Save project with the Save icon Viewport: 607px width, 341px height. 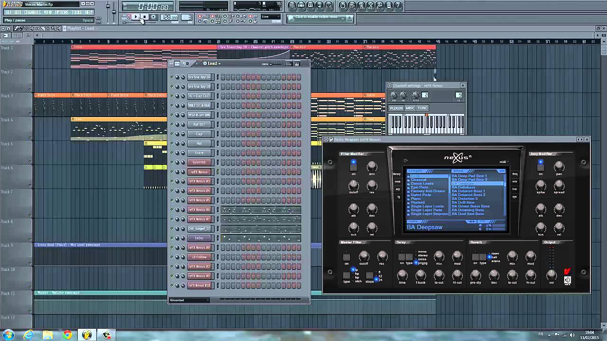pyautogui.click(x=352, y=6)
